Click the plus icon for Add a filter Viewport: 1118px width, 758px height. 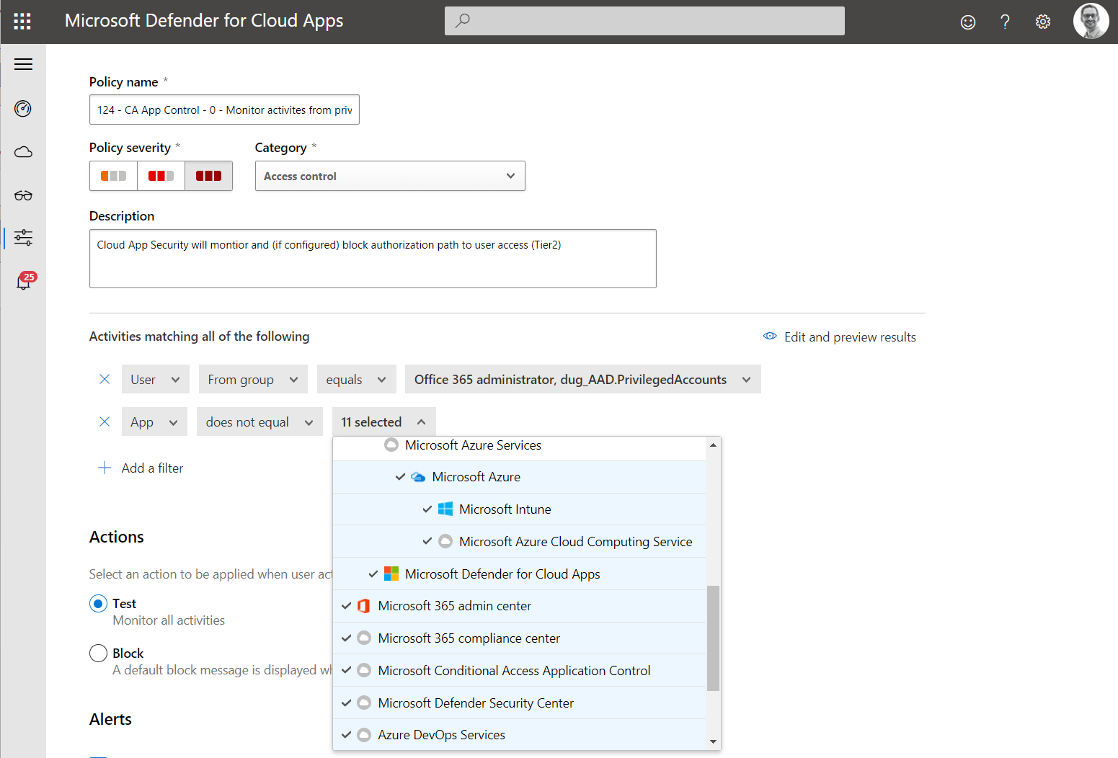pyautogui.click(x=105, y=468)
